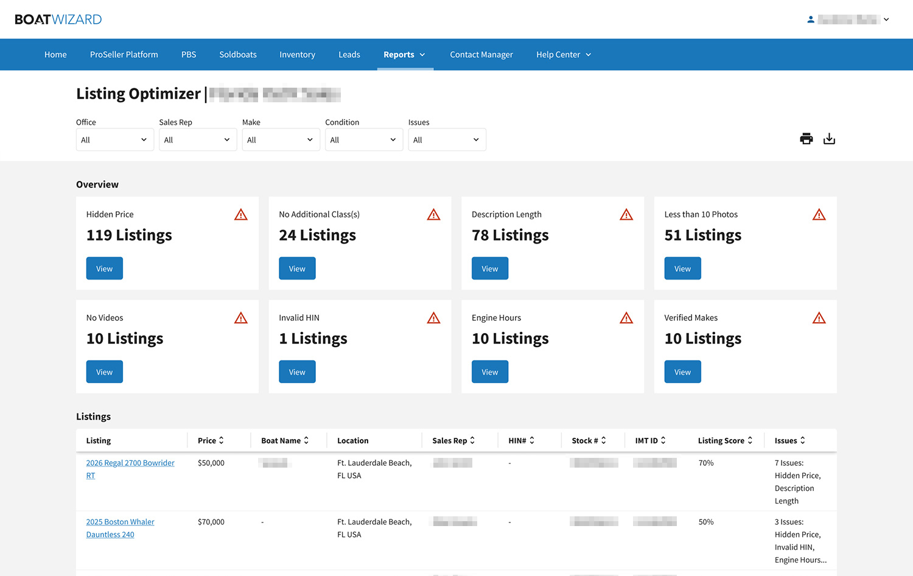
Task: Click the Hidden Price warning triangle icon
Action: pos(241,214)
